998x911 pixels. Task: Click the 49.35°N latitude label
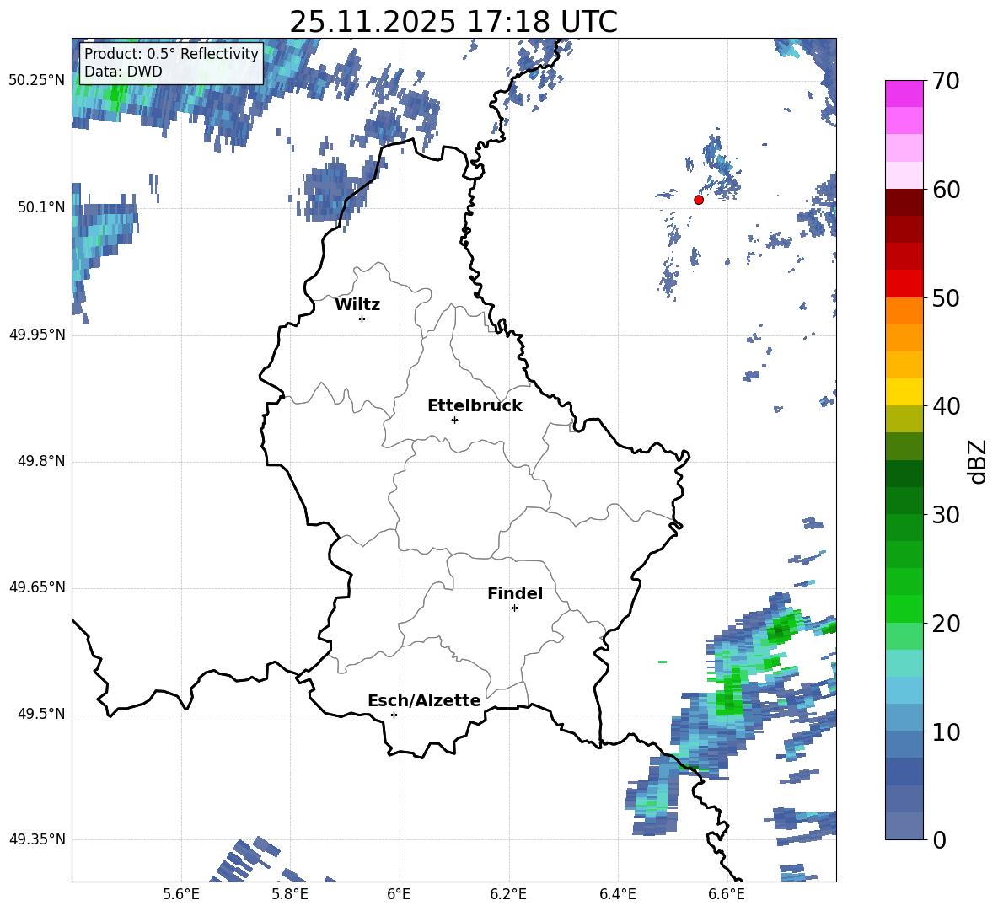[37, 839]
